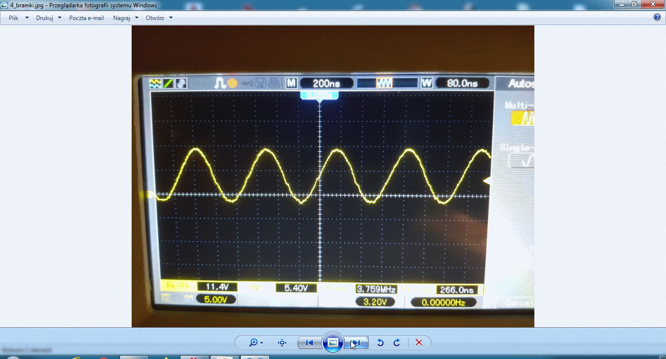
Task: Open the Plik menu
Action: click(14, 18)
